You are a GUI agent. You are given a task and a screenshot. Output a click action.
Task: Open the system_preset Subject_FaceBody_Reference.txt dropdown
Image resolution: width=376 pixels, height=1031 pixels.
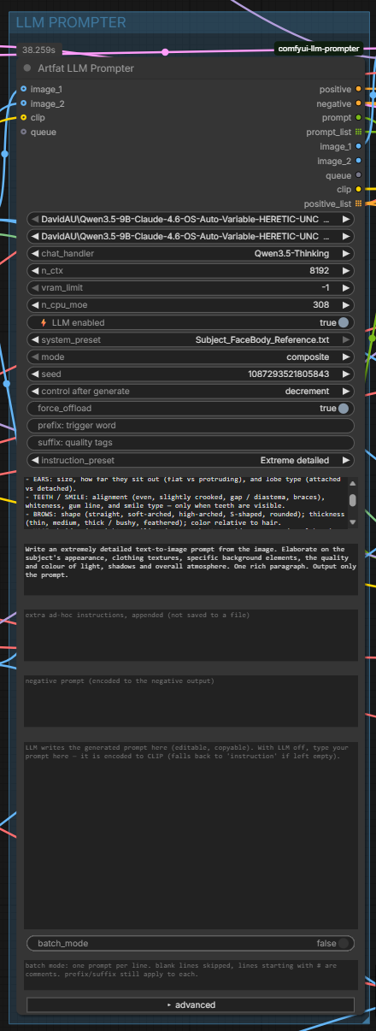pos(191,339)
